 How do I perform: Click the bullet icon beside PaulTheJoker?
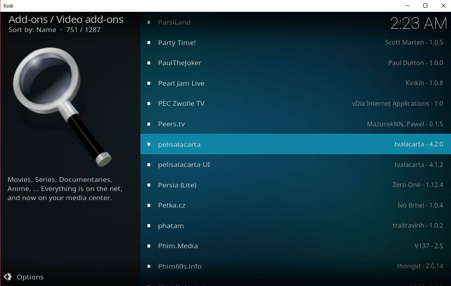(149, 63)
